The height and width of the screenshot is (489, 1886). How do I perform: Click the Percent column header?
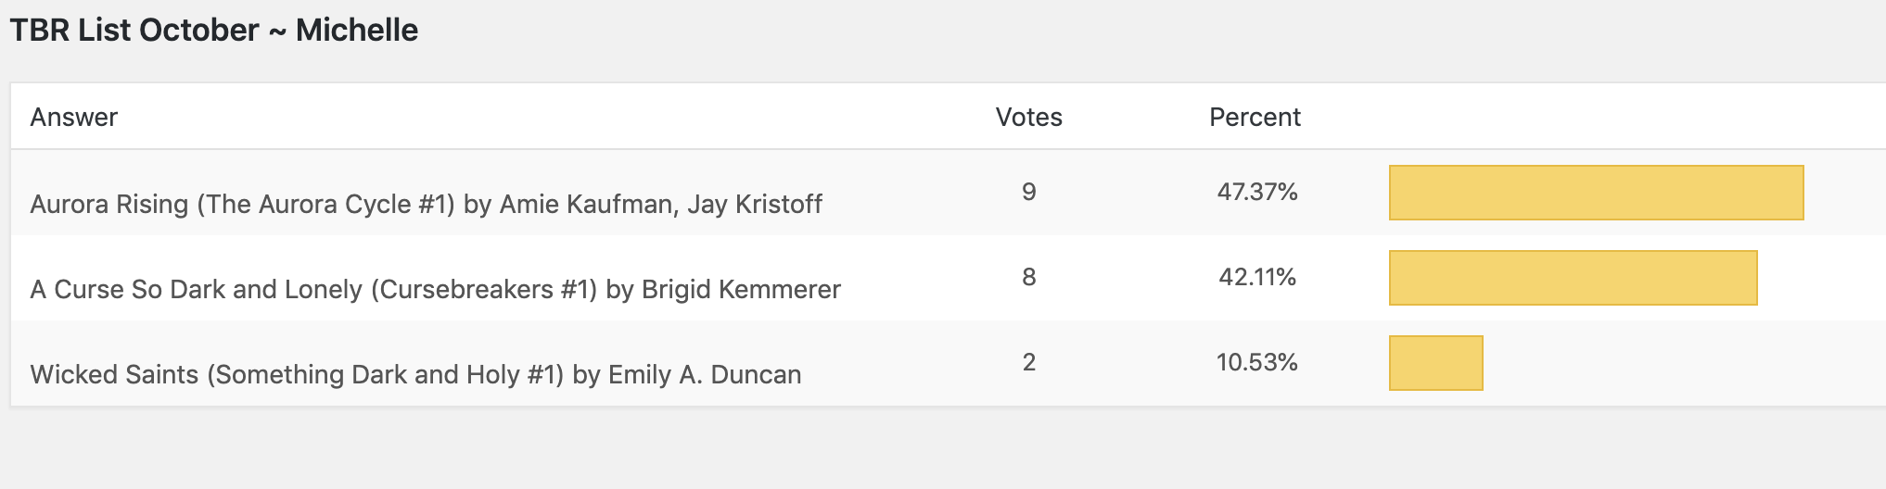[x=1255, y=118]
